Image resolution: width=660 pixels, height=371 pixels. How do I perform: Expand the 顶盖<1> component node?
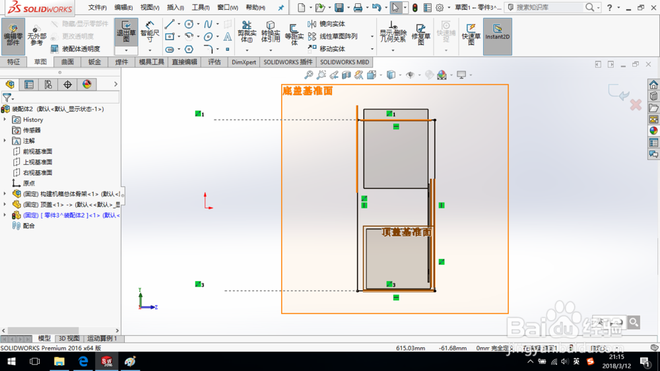coord(5,204)
